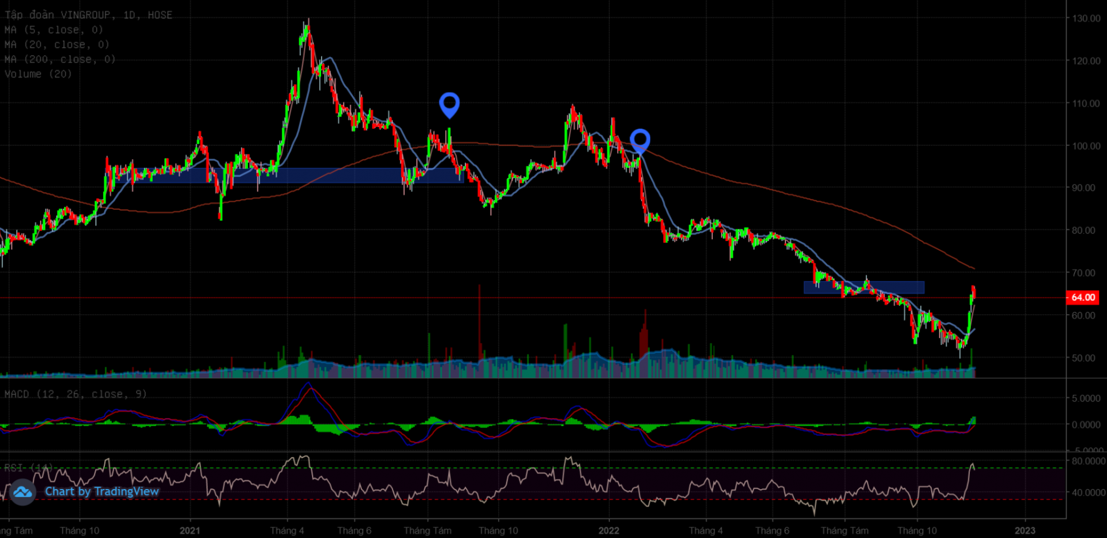Click the Tháng 4 time label following 2022

point(706,531)
